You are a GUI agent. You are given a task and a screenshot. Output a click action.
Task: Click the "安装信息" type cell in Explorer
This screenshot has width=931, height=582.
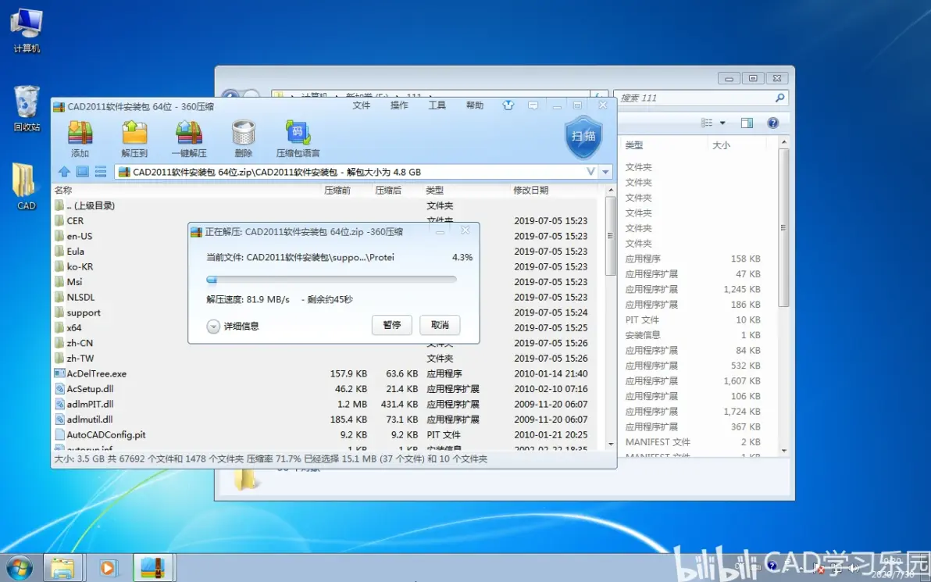[643, 335]
